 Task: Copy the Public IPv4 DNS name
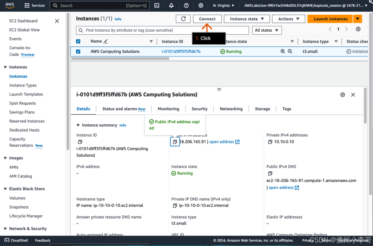point(270,173)
